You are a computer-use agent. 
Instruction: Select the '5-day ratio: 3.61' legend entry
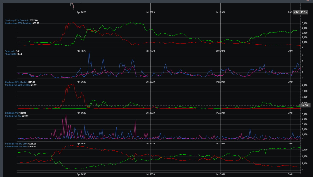coord(13,51)
